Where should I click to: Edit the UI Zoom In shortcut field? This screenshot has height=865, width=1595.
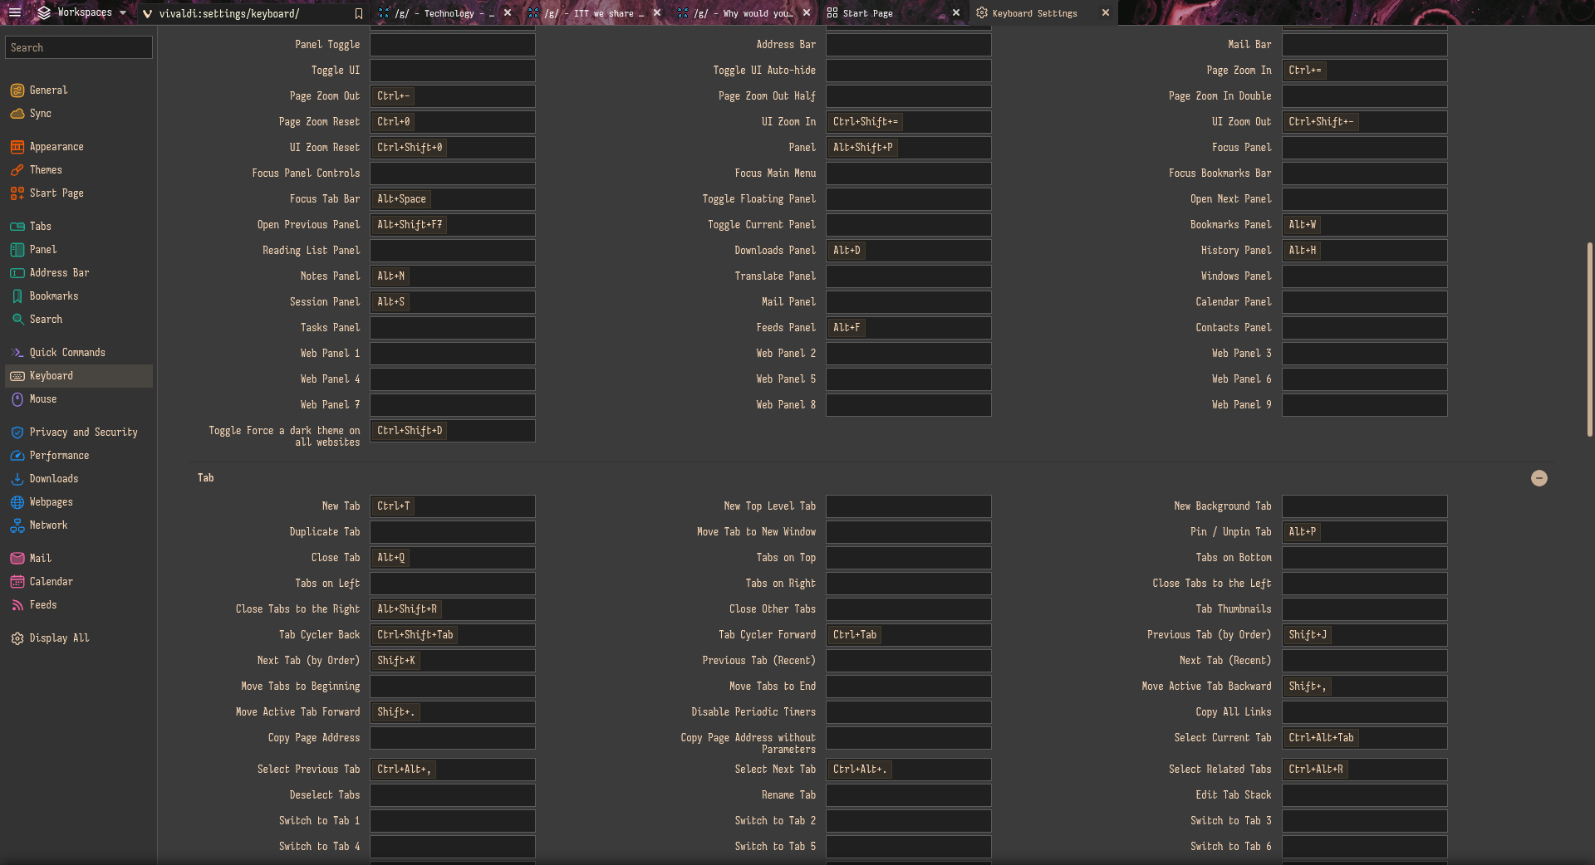pos(909,122)
